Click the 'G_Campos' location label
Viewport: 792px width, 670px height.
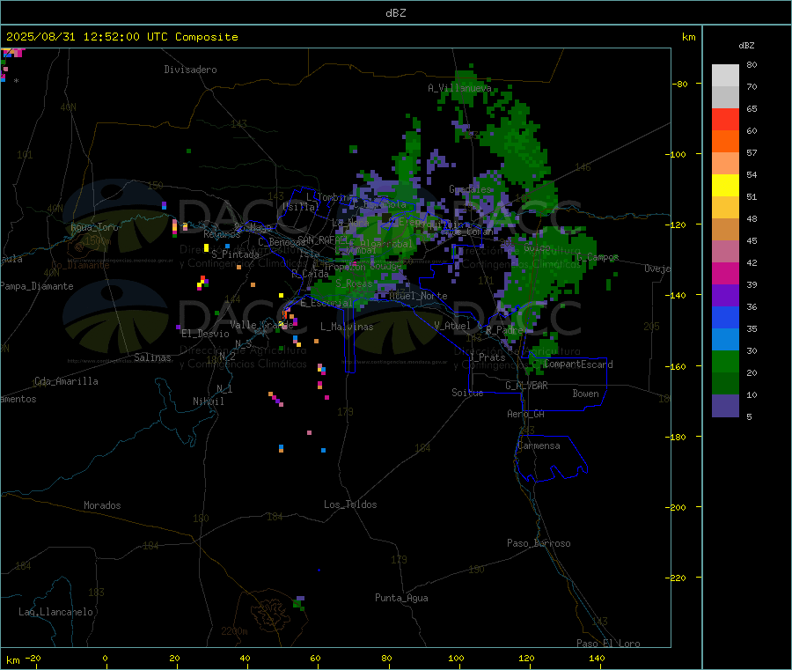(598, 257)
